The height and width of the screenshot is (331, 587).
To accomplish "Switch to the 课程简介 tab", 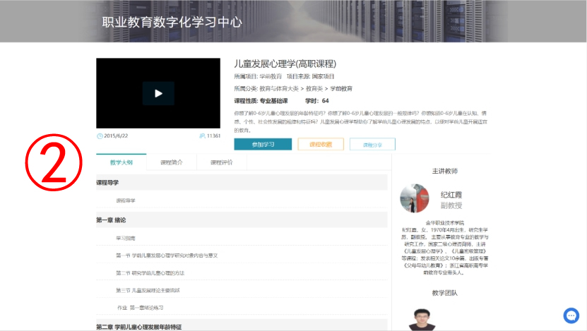I will click(x=172, y=162).
